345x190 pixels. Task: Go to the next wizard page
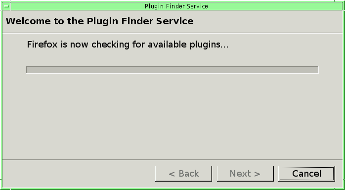point(245,174)
